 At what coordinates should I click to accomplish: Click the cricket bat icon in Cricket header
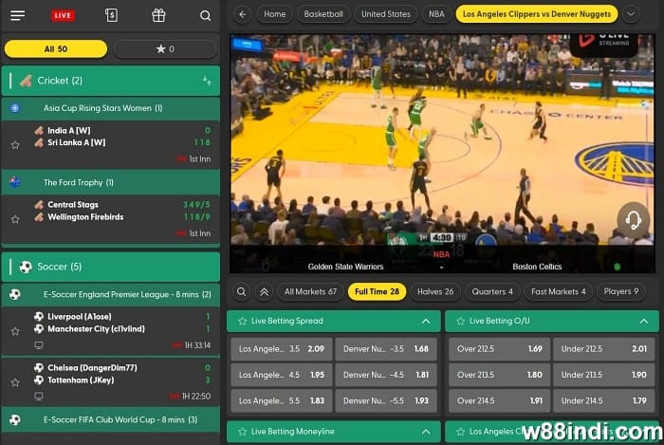click(x=26, y=81)
